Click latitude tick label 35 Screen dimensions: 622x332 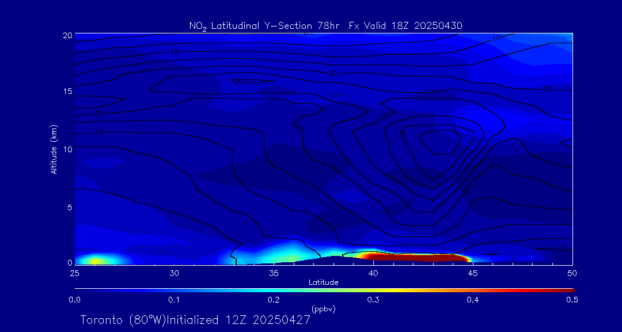tap(274, 273)
